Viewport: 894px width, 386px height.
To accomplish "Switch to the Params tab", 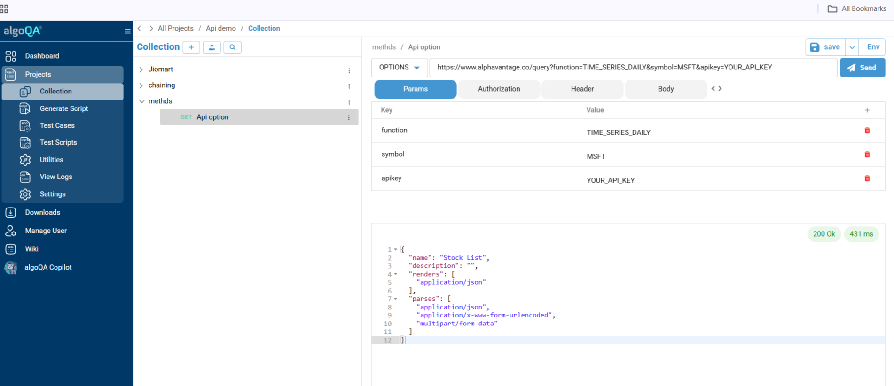I will pos(416,89).
